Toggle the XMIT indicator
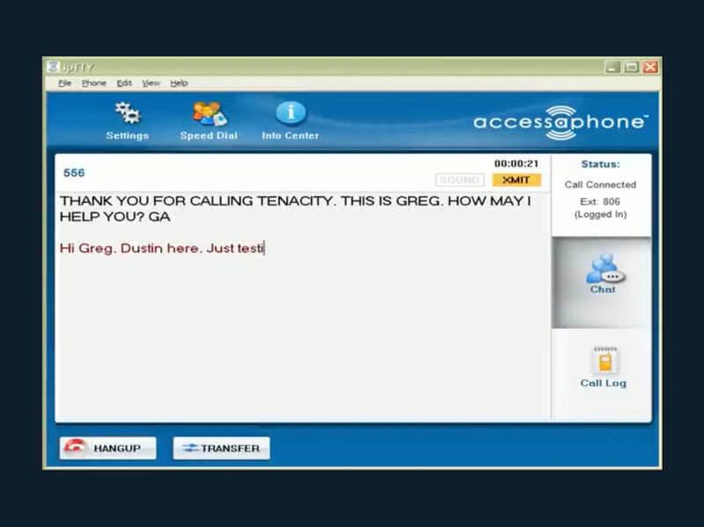Image resolution: width=704 pixels, height=527 pixels. point(517,180)
